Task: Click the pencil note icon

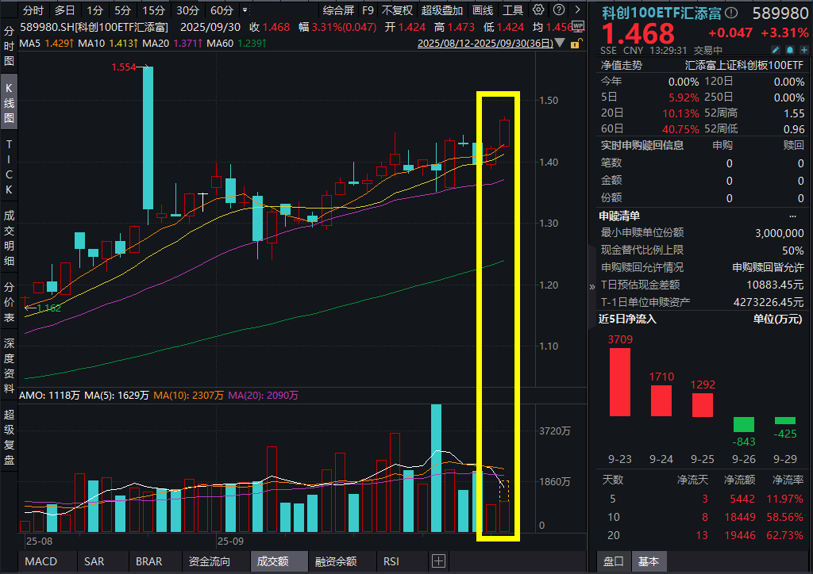Action: point(775,50)
